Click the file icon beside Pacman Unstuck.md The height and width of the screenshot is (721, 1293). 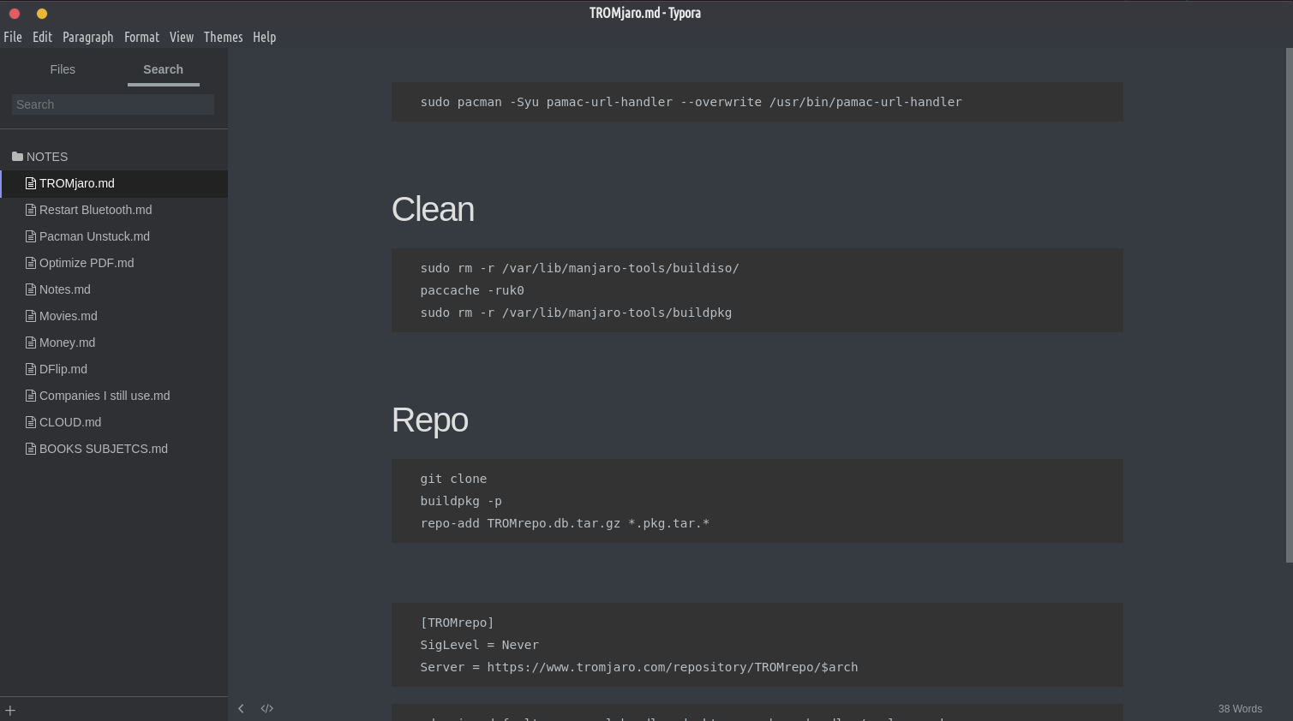pyautogui.click(x=31, y=236)
